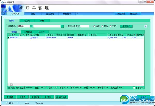Click the AH tab at far left

click(x=4, y=14)
